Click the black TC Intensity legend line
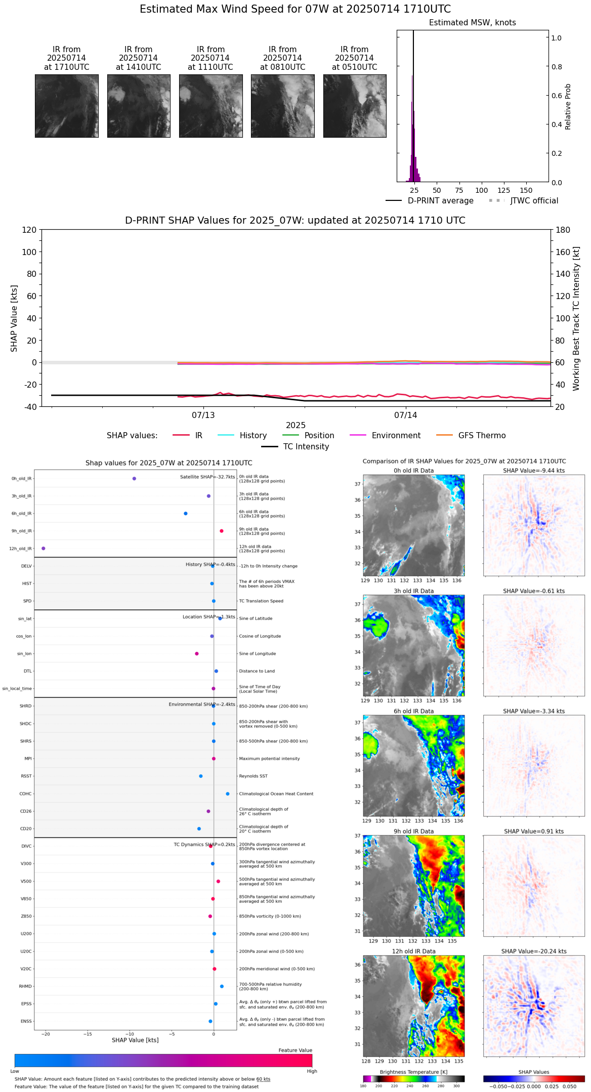 (269, 446)
